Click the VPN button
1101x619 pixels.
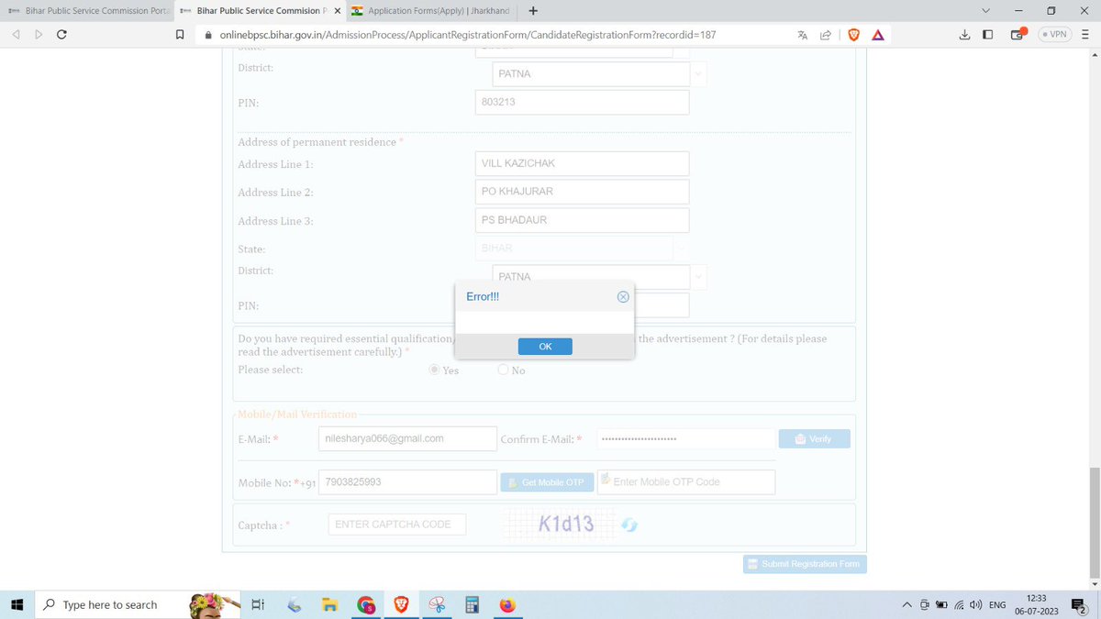1053,35
